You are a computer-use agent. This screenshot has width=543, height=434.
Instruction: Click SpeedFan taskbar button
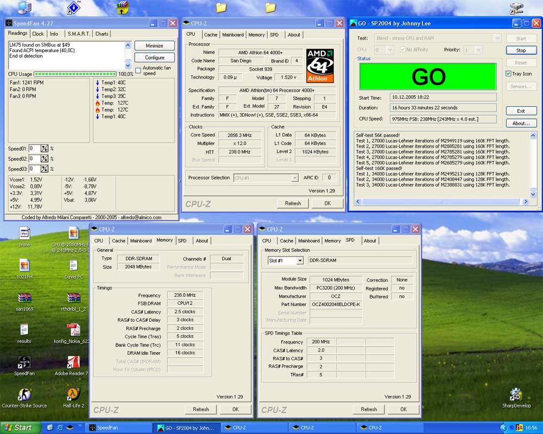coord(118,428)
